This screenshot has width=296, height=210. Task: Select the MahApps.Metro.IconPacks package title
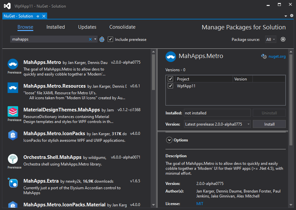[54, 134]
